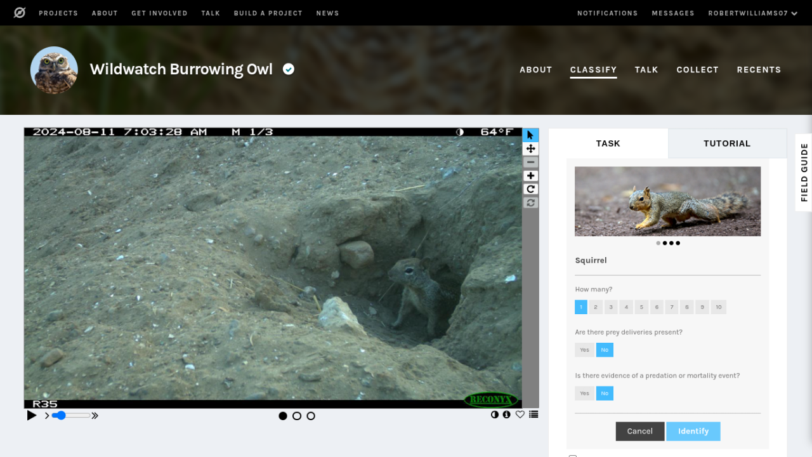Adjust the playback speed slider

pos(70,416)
